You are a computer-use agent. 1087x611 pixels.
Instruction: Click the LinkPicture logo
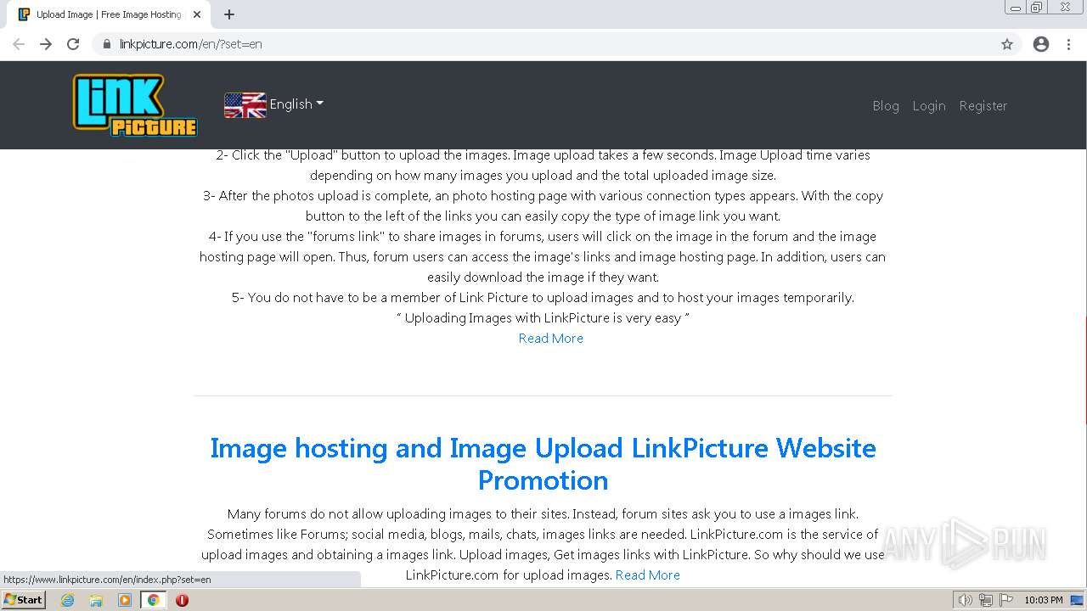(x=135, y=105)
